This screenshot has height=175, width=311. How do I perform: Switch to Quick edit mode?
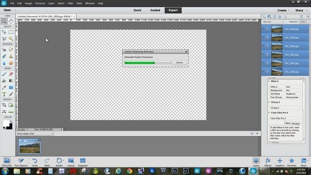click(137, 10)
